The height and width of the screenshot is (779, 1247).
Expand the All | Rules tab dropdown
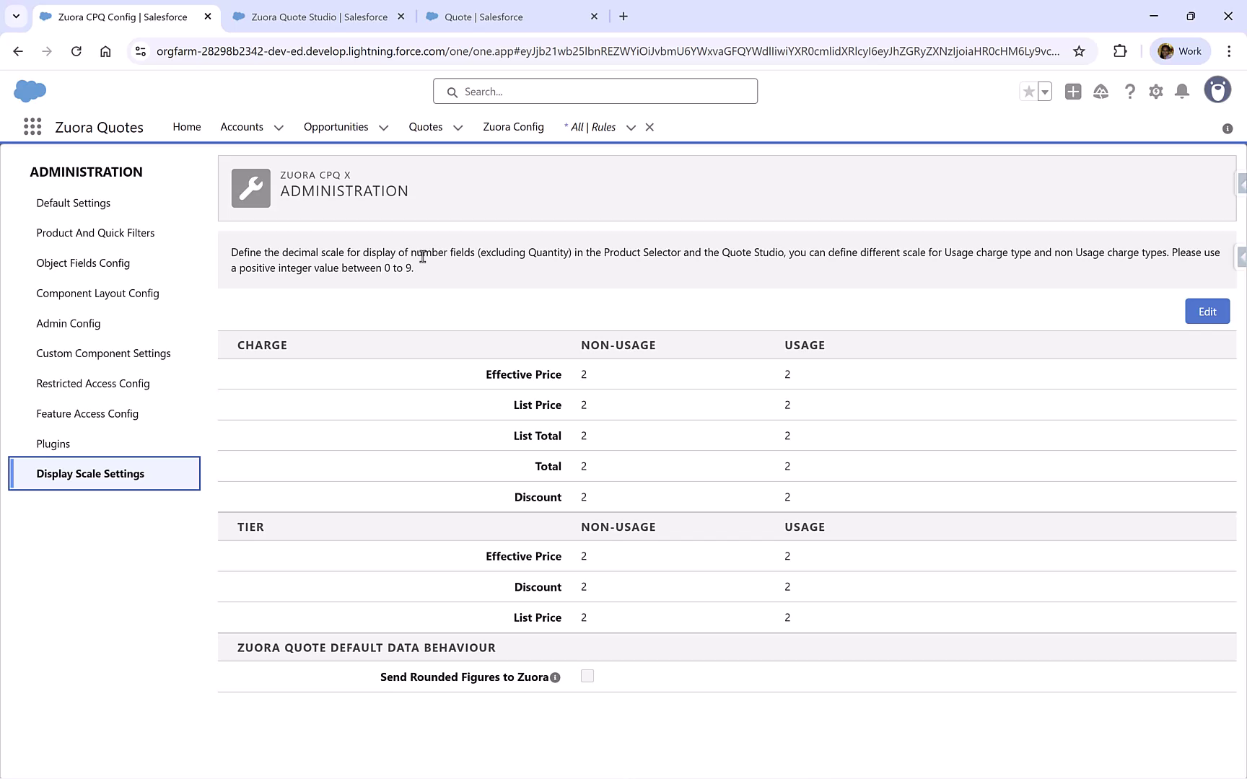631,127
